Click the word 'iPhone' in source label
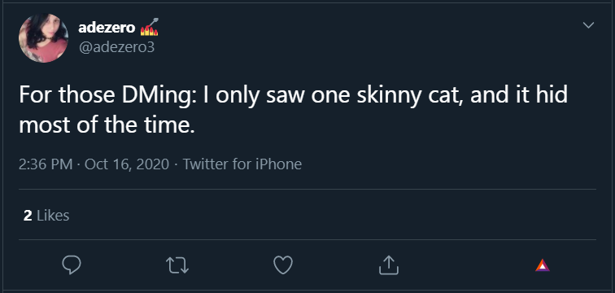Screen dimensions: 615x293 click(x=278, y=164)
